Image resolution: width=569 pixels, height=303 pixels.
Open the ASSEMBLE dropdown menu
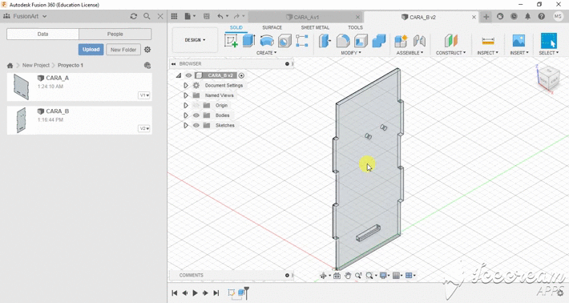coord(410,53)
